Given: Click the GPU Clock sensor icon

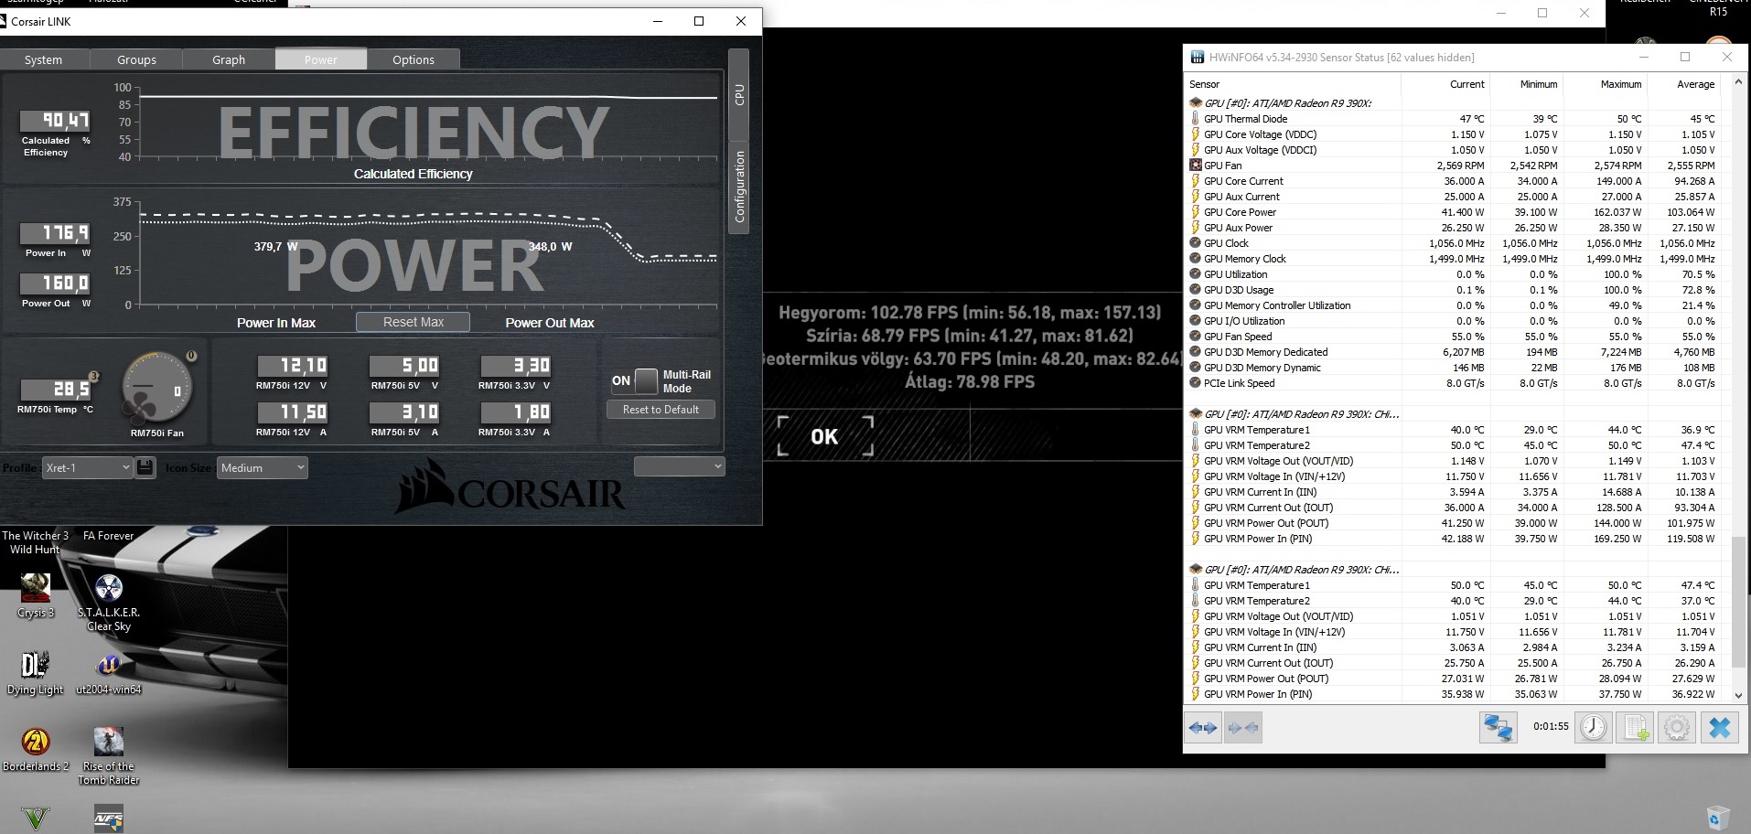Looking at the screenshot, I should [1195, 243].
